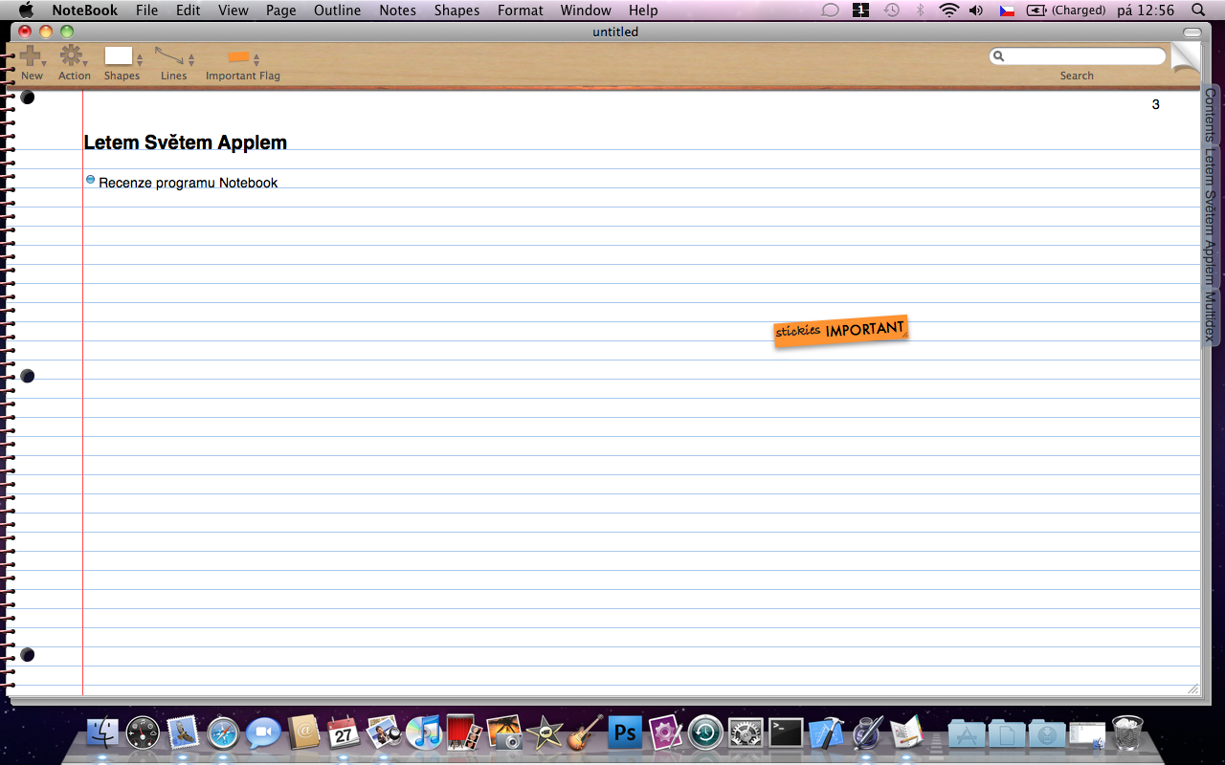Screen dimensions: 1225x765
Task: Open iCal from the Dock
Action: point(344,733)
